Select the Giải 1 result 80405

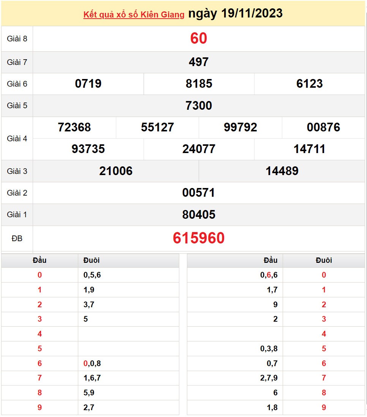(198, 215)
